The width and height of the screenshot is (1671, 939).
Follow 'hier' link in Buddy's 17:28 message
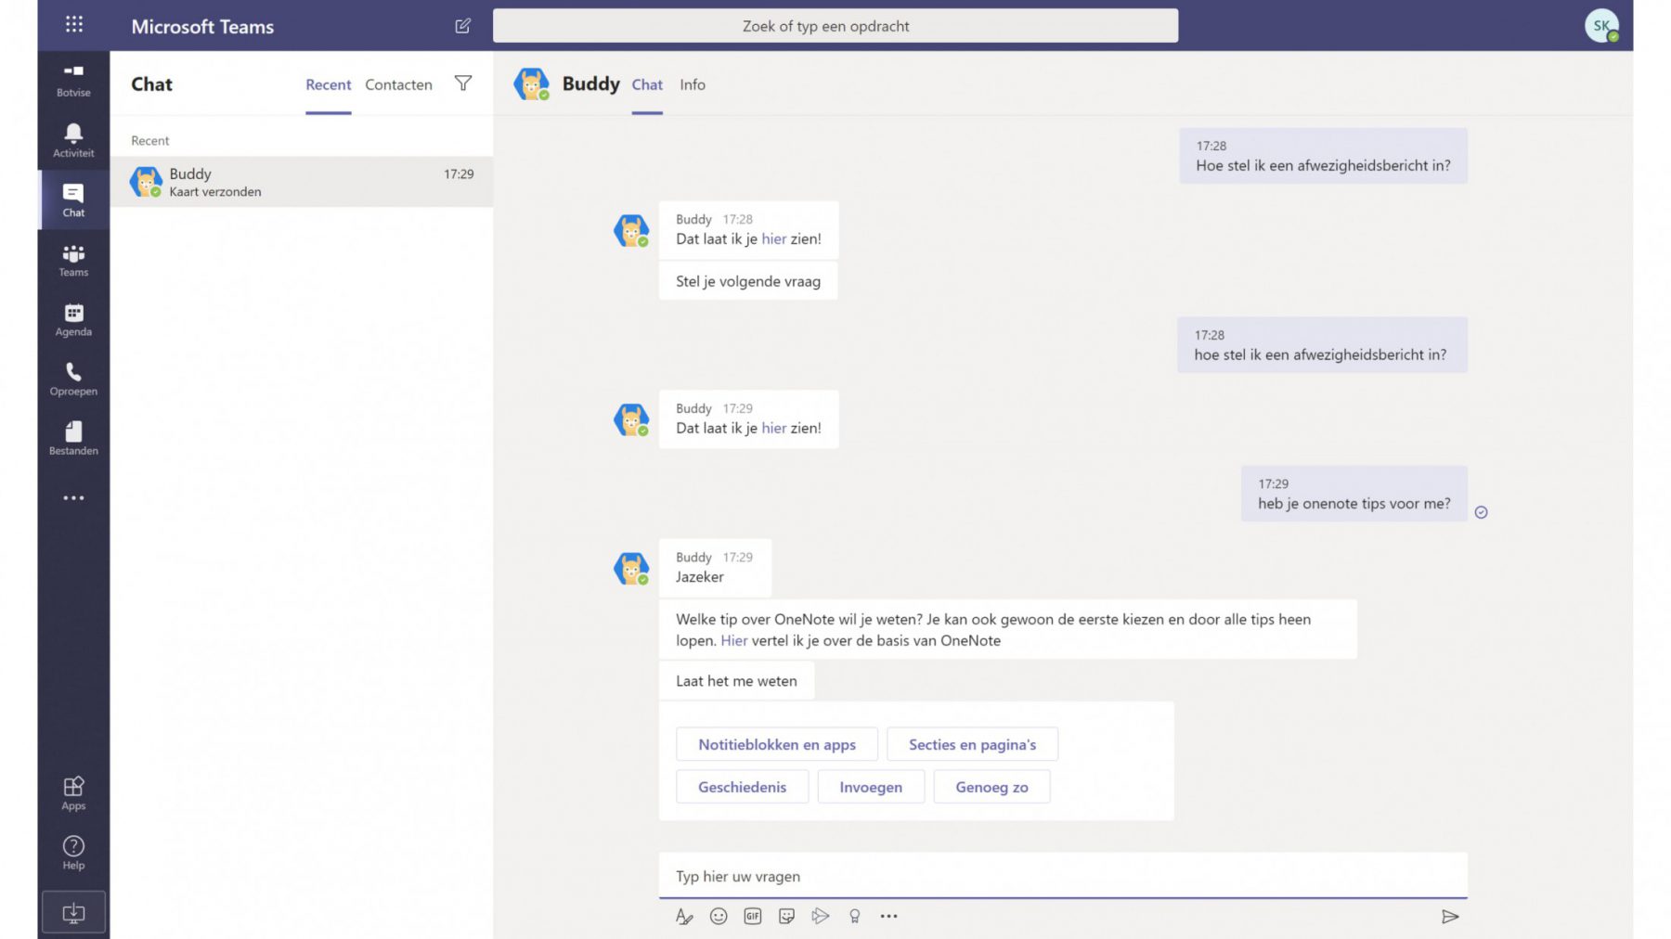pyautogui.click(x=773, y=238)
